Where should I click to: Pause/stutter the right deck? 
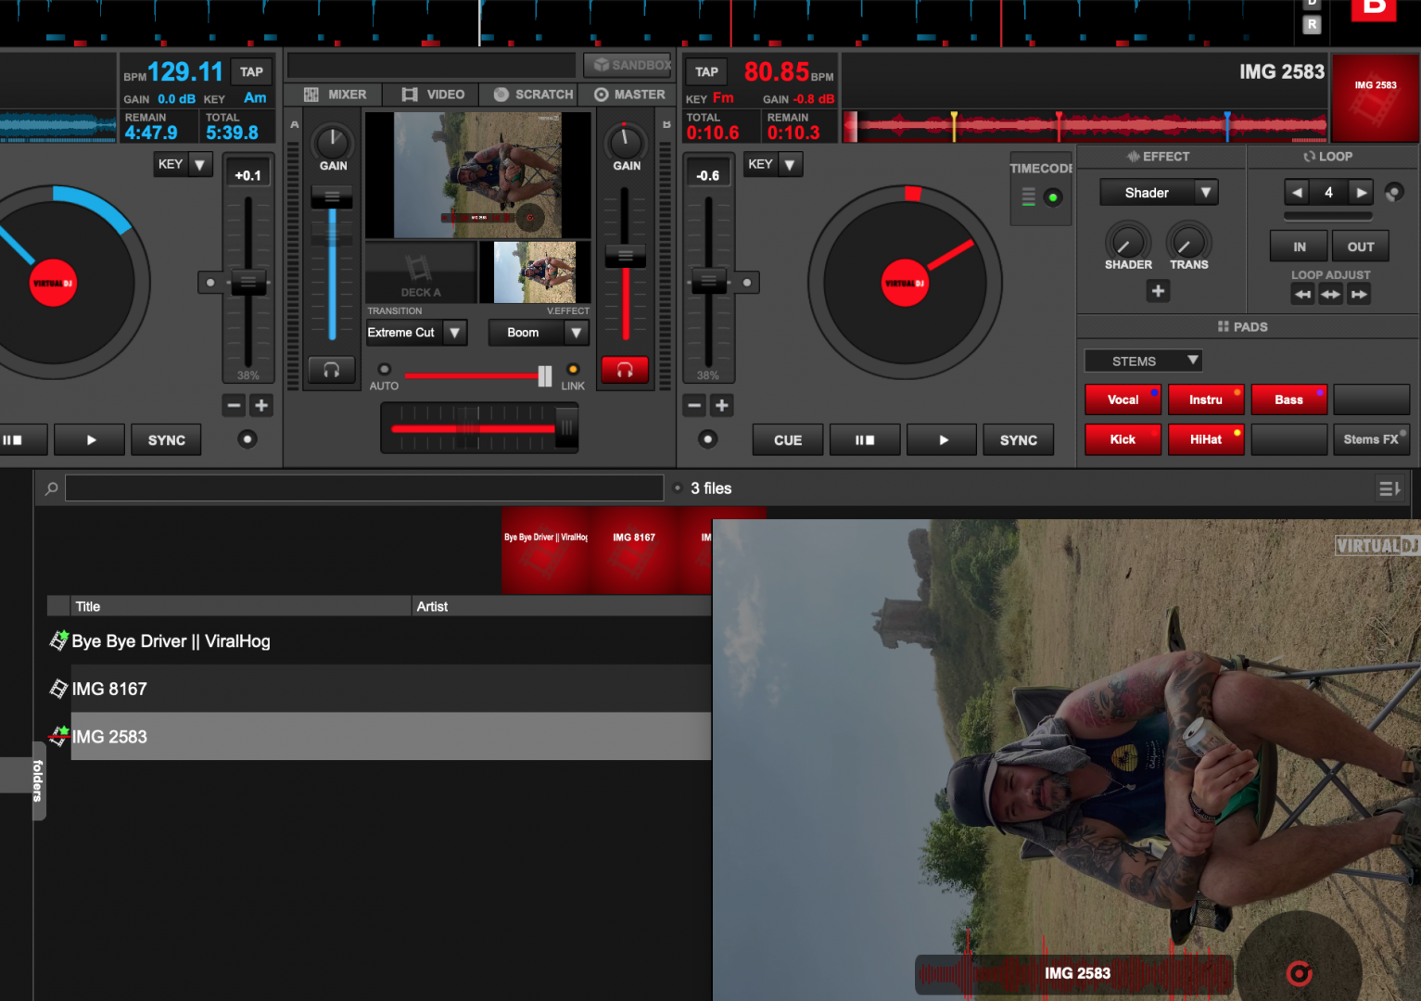click(865, 440)
